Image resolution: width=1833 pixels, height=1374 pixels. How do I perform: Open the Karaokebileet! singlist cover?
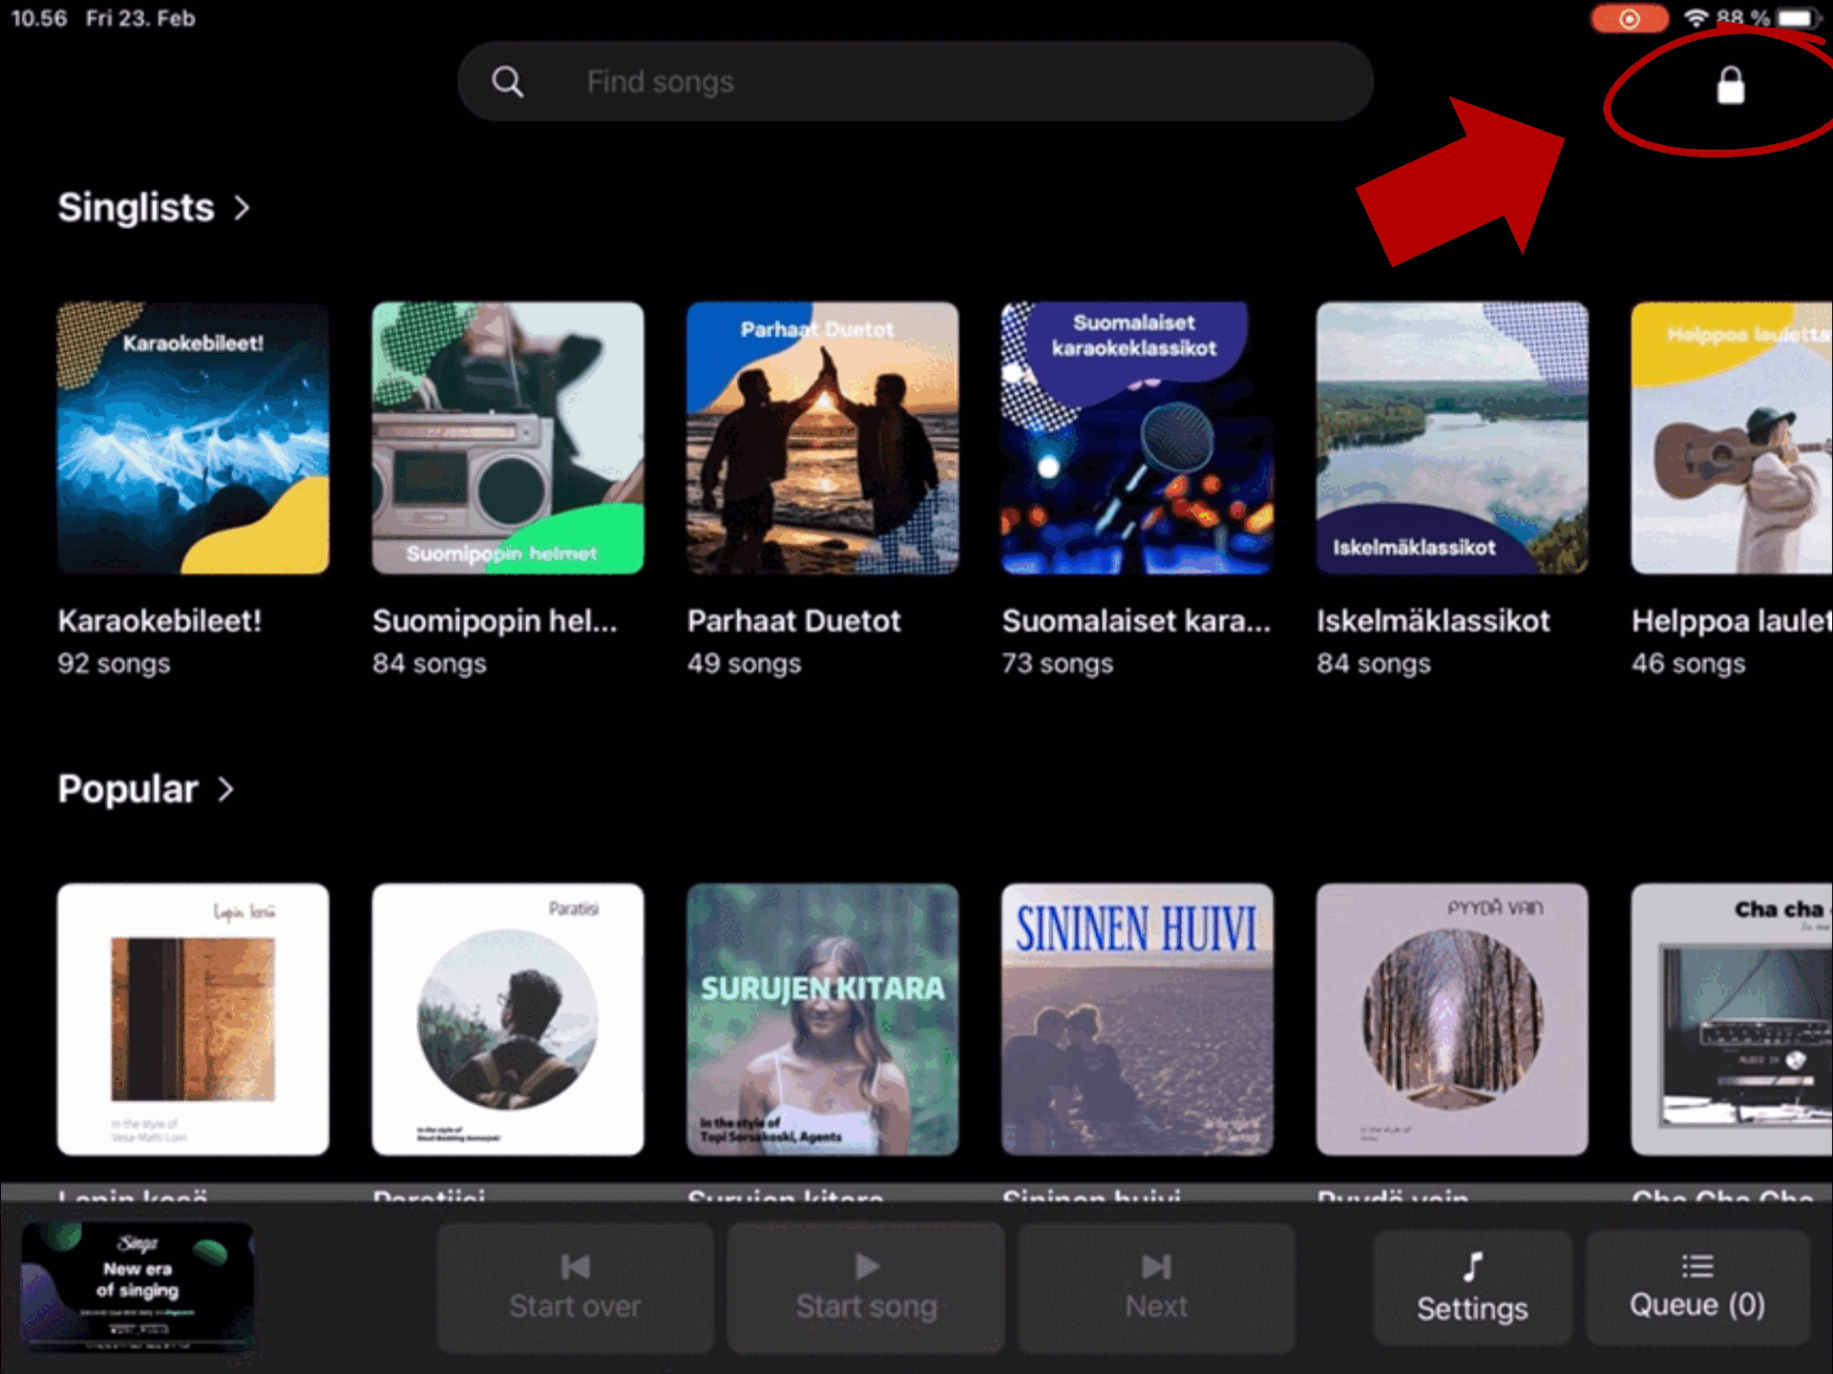pos(193,438)
